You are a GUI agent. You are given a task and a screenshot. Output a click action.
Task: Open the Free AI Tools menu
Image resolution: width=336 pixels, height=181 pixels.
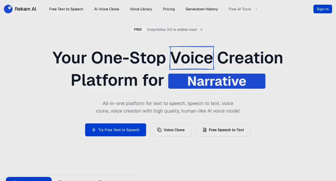pos(240,9)
